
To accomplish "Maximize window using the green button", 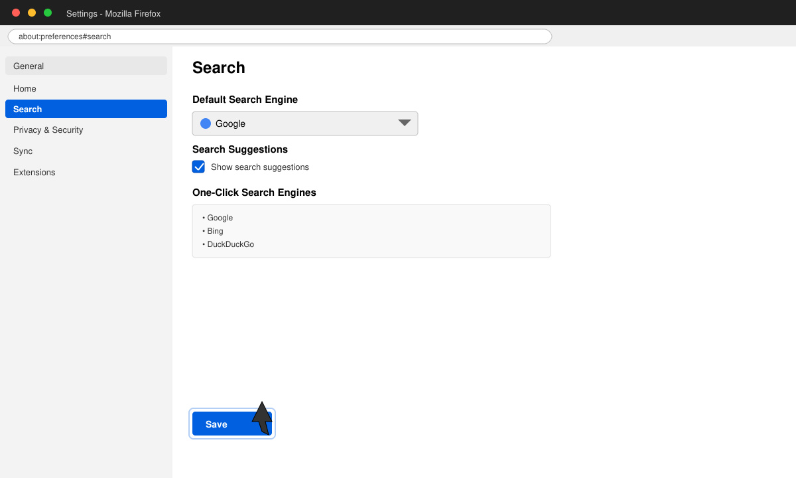I will [x=48, y=13].
